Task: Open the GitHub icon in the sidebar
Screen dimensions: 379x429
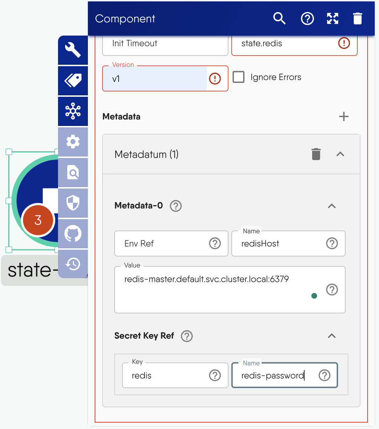Action: [x=73, y=234]
